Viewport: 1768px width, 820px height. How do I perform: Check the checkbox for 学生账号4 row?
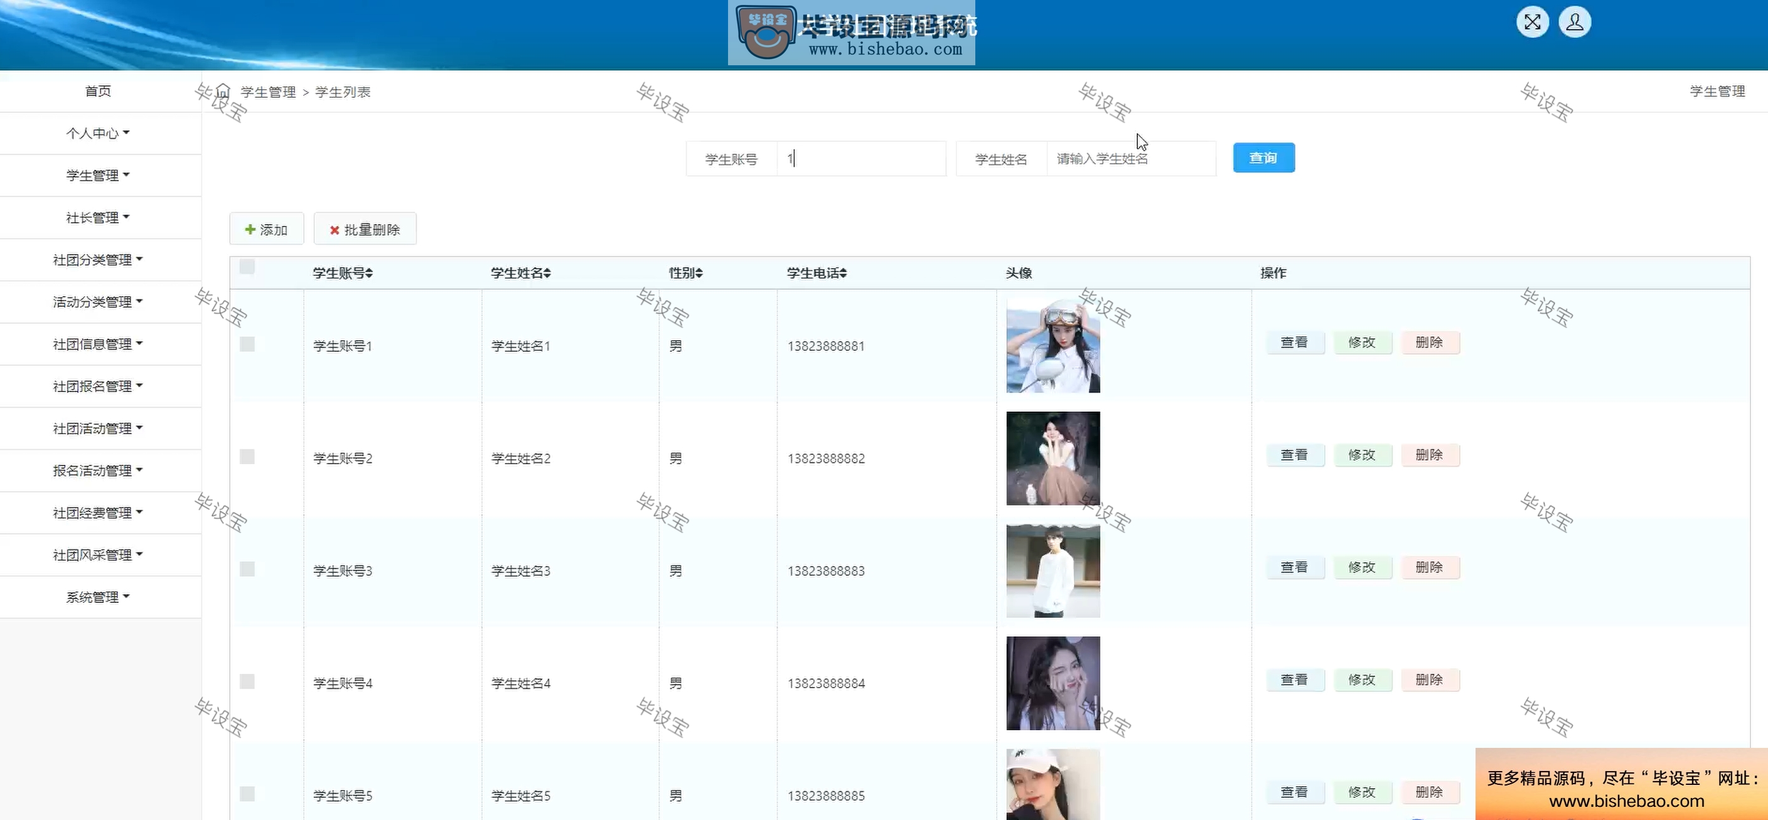tap(247, 681)
